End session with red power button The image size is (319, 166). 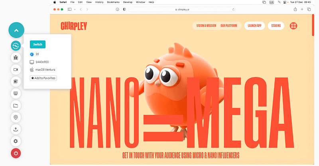[x=16, y=153]
